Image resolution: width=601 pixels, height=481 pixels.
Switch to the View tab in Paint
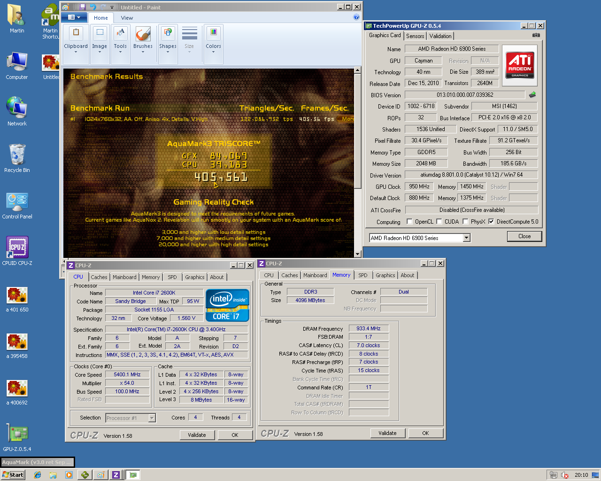tap(127, 18)
